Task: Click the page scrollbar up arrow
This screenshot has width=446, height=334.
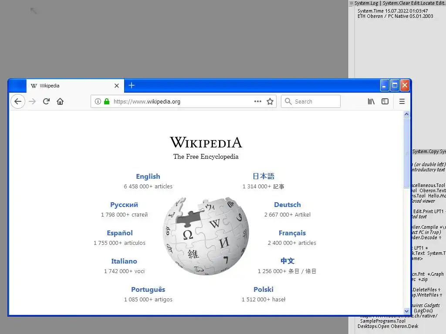Action: pyautogui.click(x=406, y=114)
